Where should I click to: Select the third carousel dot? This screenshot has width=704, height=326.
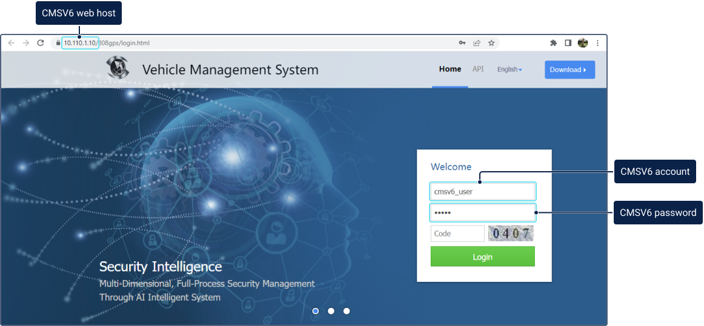[x=347, y=311]
